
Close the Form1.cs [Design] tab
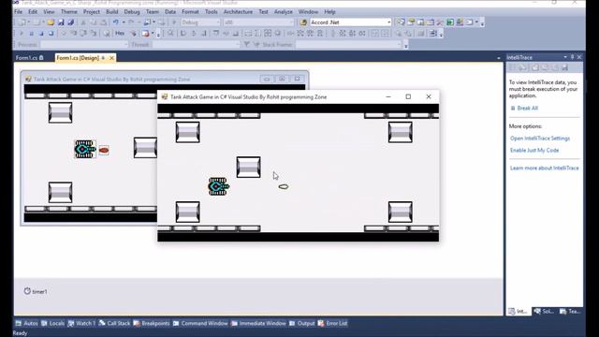[x=111, y=58]
